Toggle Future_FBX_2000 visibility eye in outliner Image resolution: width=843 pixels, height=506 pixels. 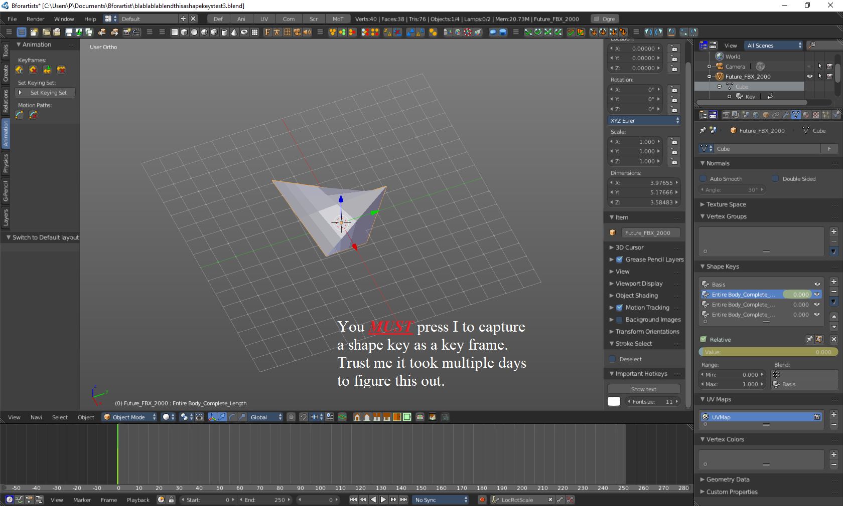pos(809,77)
